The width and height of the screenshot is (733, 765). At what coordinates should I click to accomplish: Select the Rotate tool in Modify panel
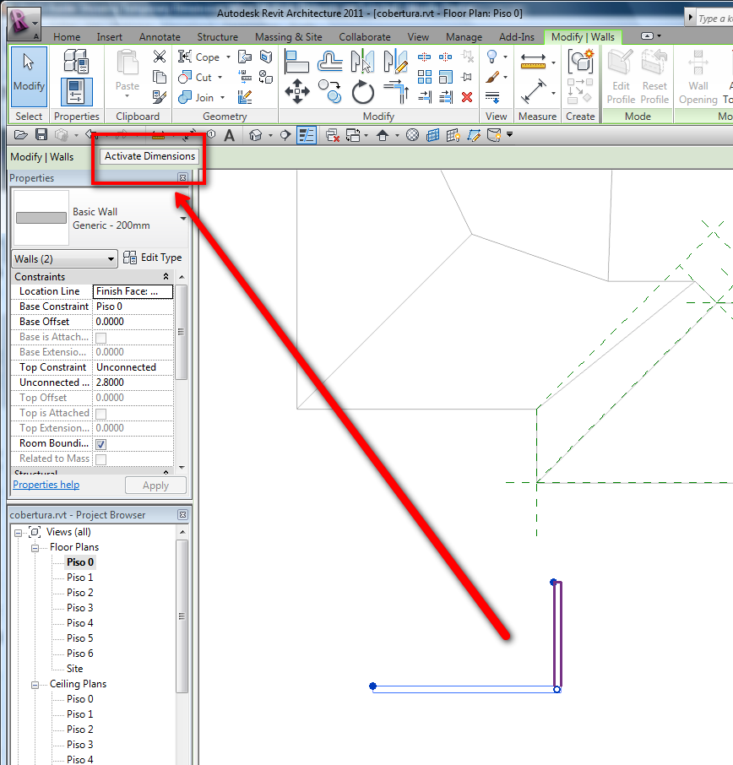tap(363, 91)
